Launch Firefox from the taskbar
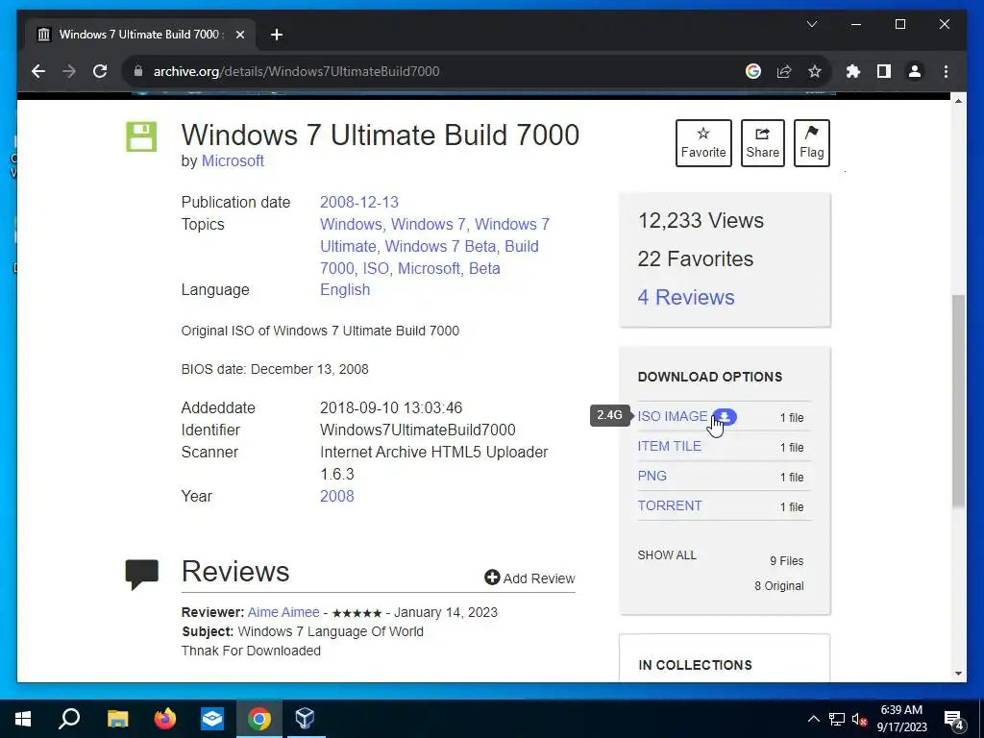984x738 pixels. (165, 719)
